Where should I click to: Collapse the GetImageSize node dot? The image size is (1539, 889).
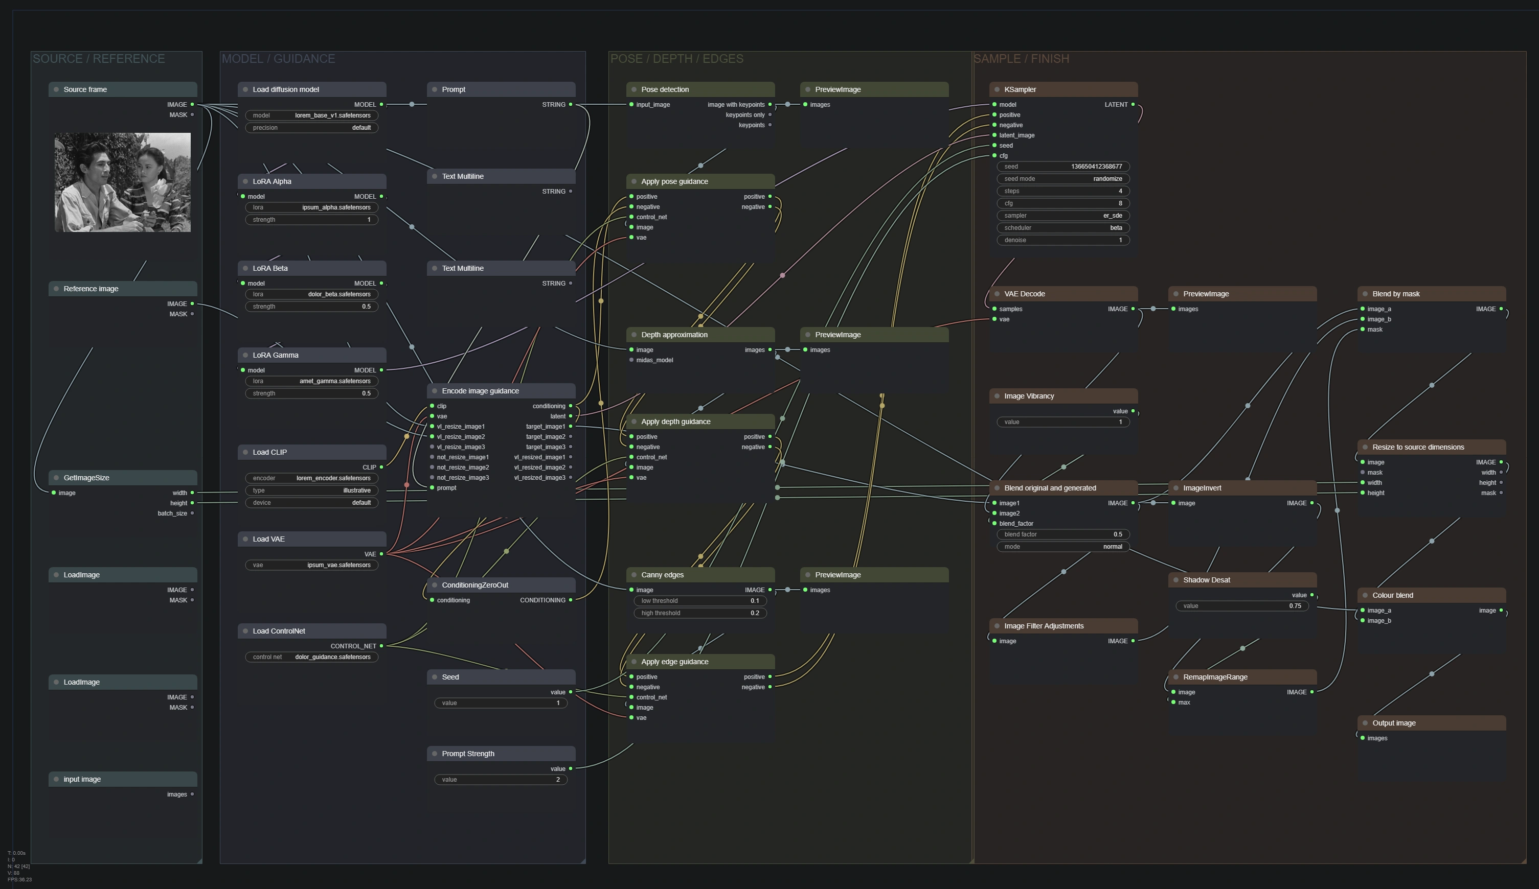pos(56,478)
